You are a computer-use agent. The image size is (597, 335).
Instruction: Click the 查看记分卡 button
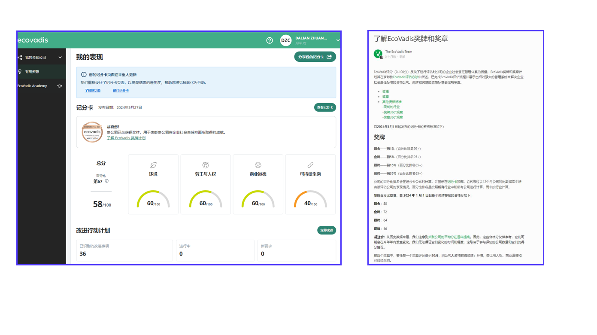tap(325, 107)
